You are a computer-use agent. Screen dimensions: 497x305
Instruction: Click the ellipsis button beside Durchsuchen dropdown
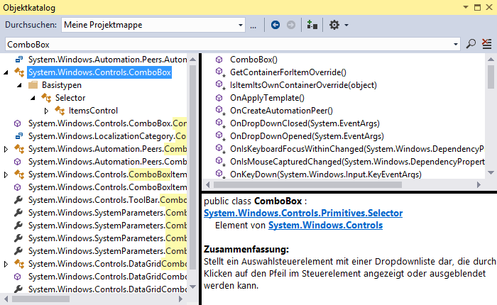click(253, 25)
